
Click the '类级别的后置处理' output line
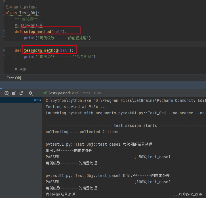click(x=60, y=194)
